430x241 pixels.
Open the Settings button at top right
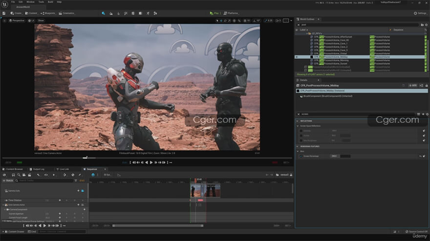(x=420, y=13)
